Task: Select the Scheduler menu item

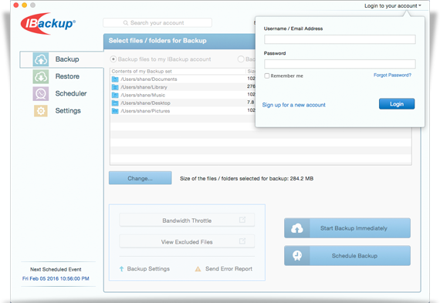Action: click(x=71, y=93)
